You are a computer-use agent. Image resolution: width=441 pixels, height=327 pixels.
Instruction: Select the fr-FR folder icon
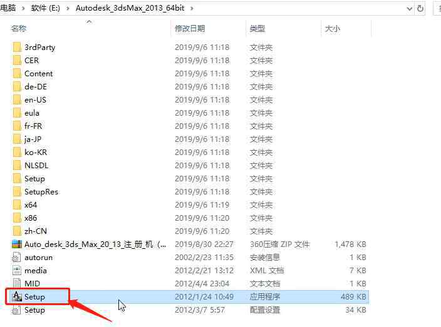17,126
